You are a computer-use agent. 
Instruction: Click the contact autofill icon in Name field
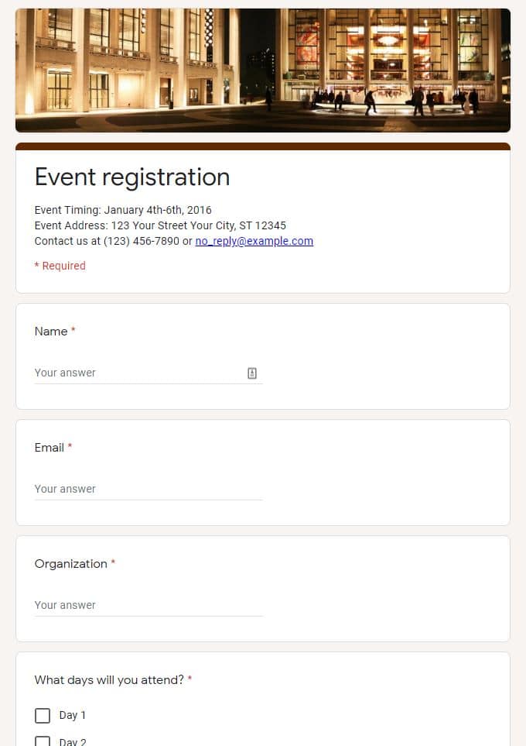[252, 373]
